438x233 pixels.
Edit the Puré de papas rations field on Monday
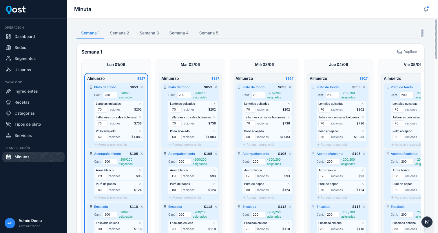click(101, 190)
